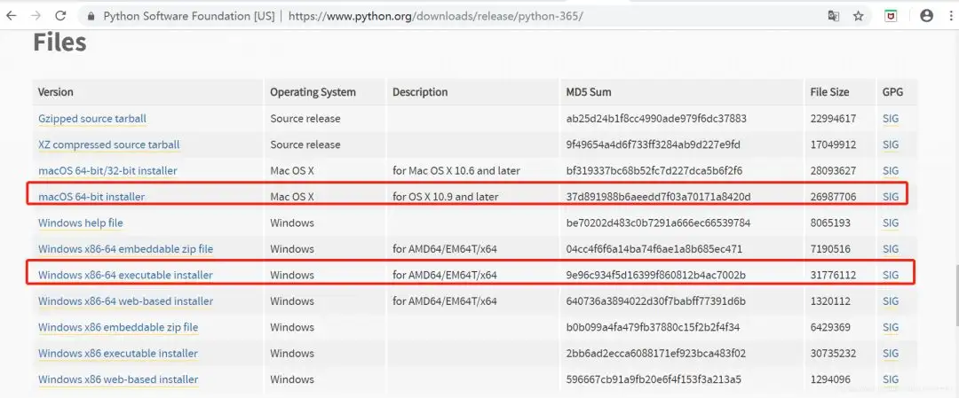Download Windows x86 embeddable zip file
The width and height of the screenshot is (959, 398).
click(118, 327)
